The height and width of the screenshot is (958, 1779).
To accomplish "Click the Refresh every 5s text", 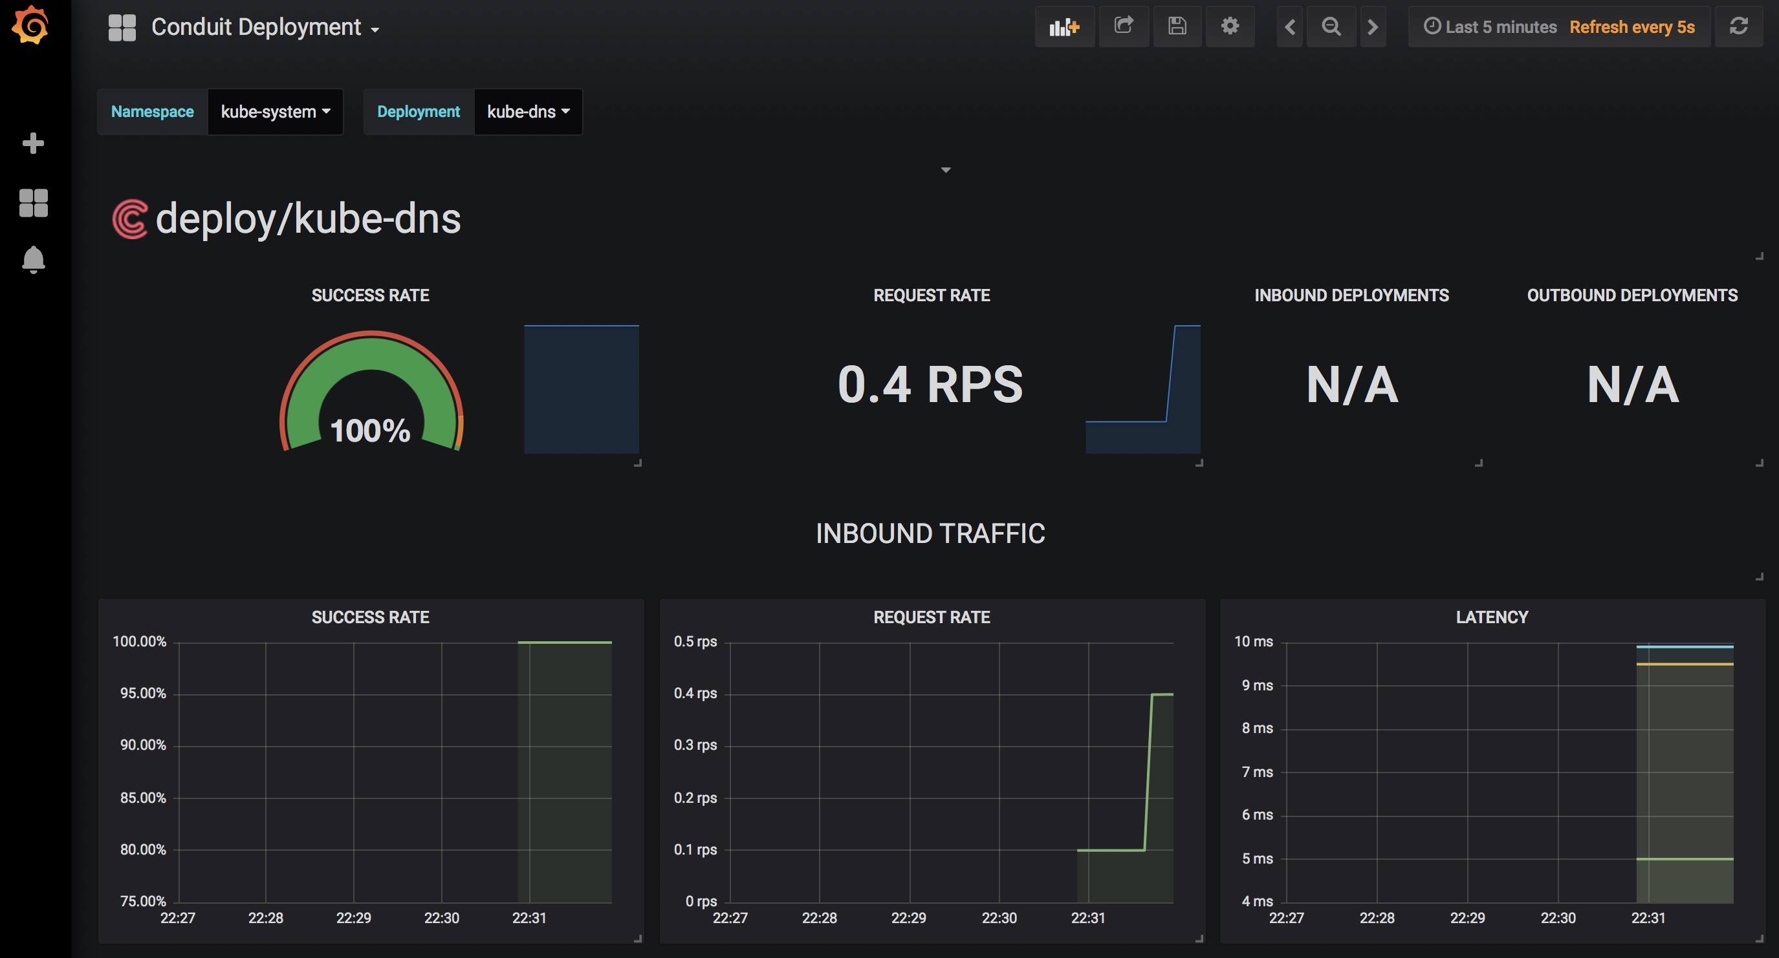I will tap(1632, 27).
